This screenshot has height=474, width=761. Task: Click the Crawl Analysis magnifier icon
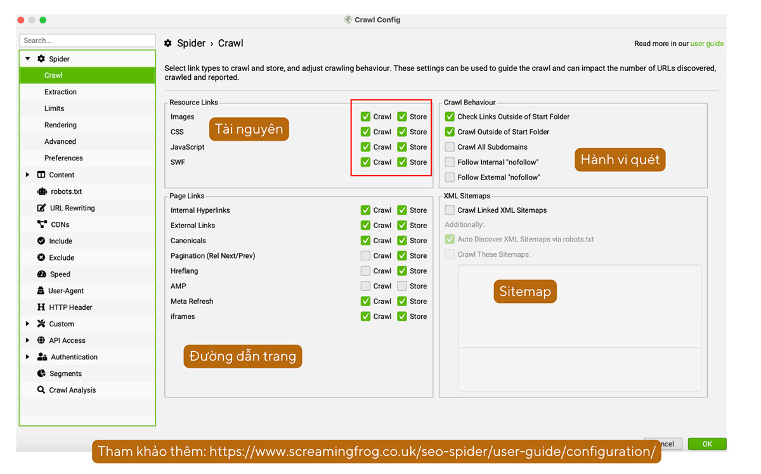41,390
